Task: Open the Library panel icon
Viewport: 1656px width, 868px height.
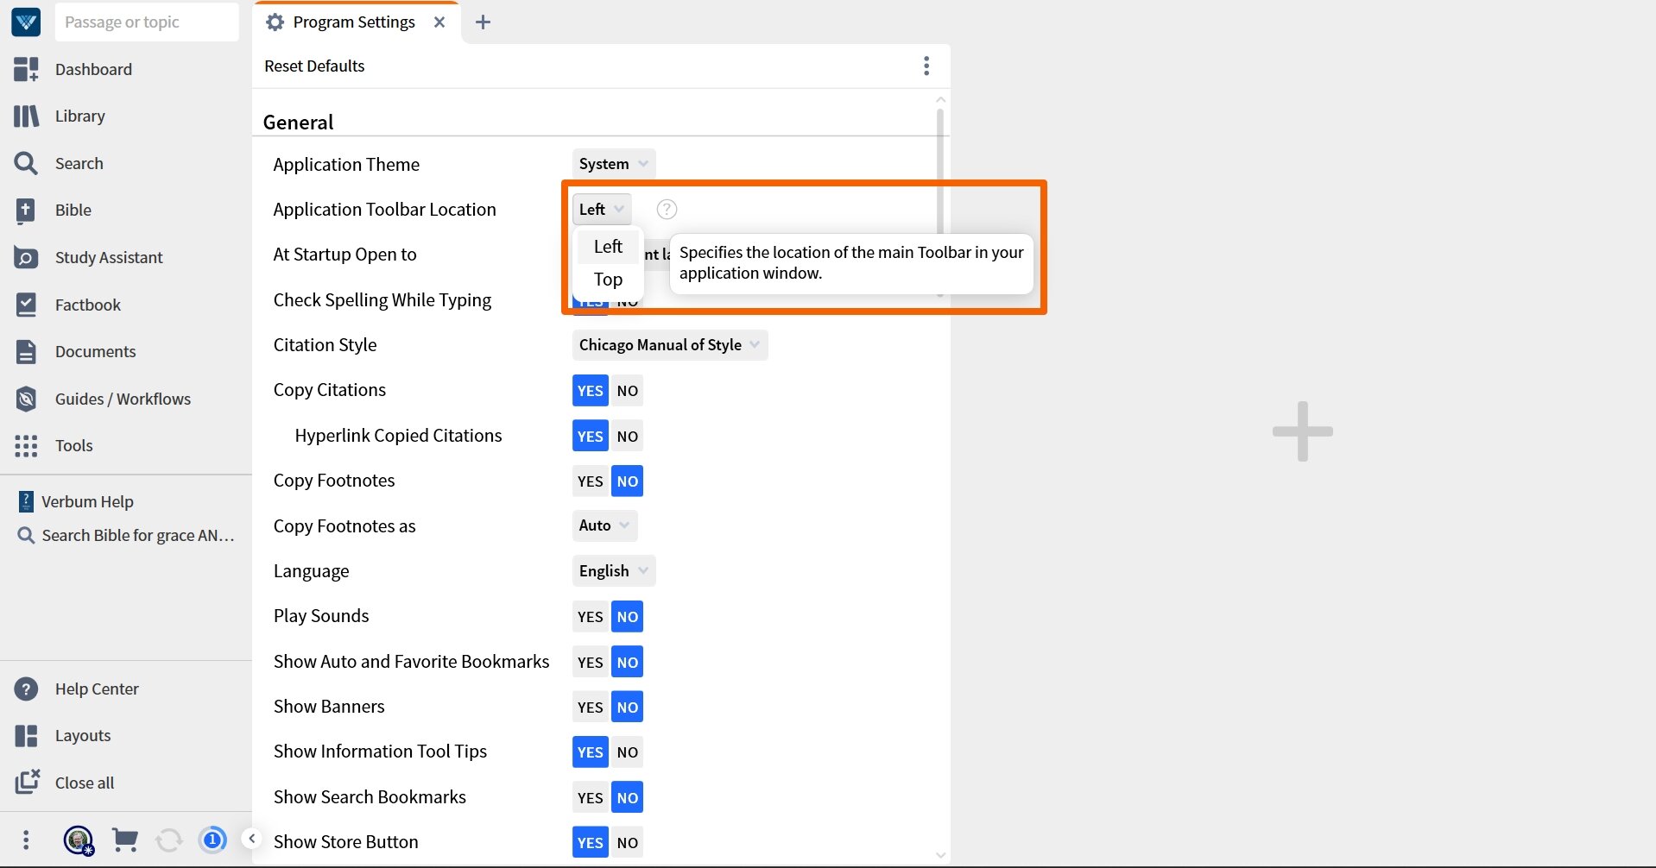Action: point(26,116)
